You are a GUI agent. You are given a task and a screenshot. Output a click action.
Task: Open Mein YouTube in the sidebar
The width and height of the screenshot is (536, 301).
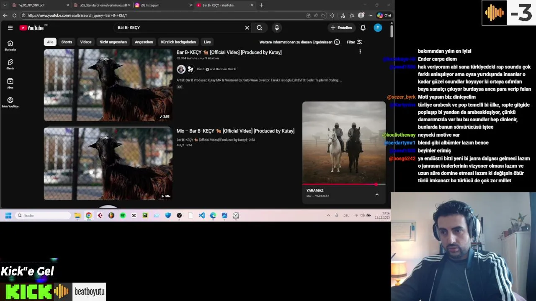(10, 102)
